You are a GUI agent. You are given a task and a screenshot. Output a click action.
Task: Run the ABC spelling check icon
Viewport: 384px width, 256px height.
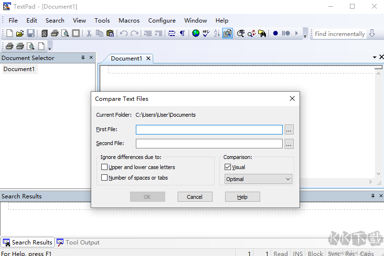coord(206,33)
